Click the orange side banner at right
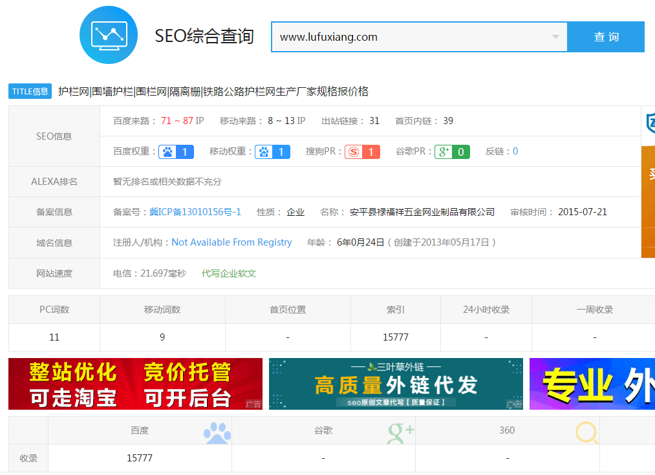655x475 pixels. (x=648, y=202)
